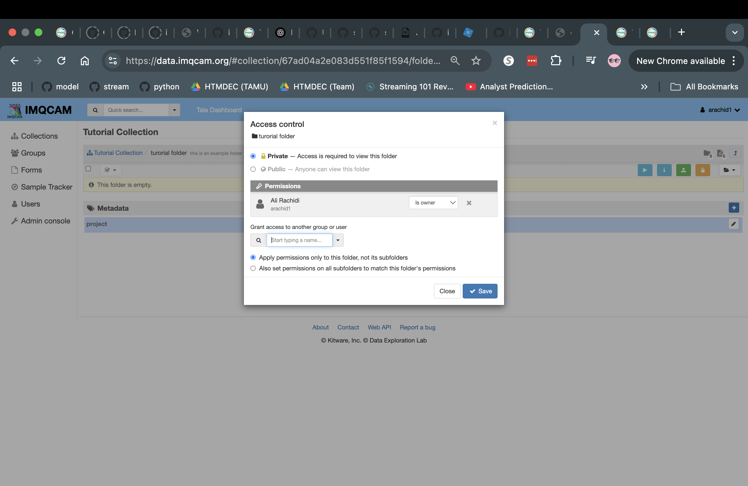Screen dimensions: 748x486
Task: Go up one level with the arrow icon
Action: point(735,153)
